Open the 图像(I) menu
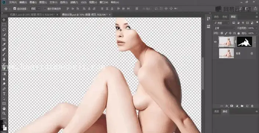 click(x=33, y=2)
